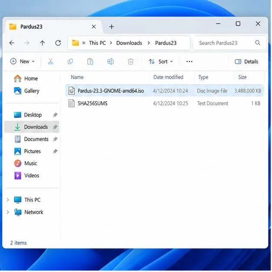Sort by the Size column header
272x272 pixels.
(242, 77)
